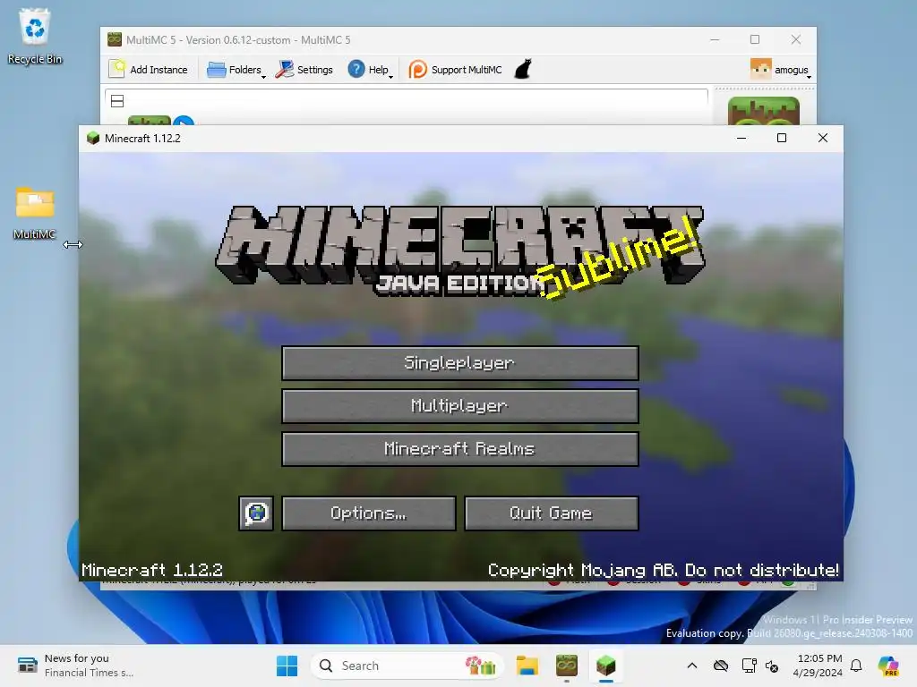Open the Multiplayer menu
The width and height of the screenshot is (917, 687).
click(x=459, y=406)
